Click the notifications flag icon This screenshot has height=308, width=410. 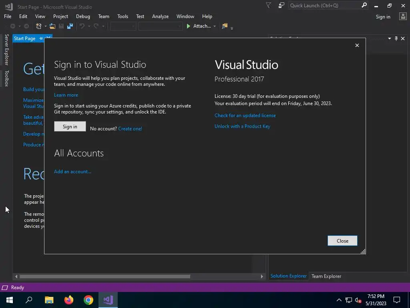point(268,6)
